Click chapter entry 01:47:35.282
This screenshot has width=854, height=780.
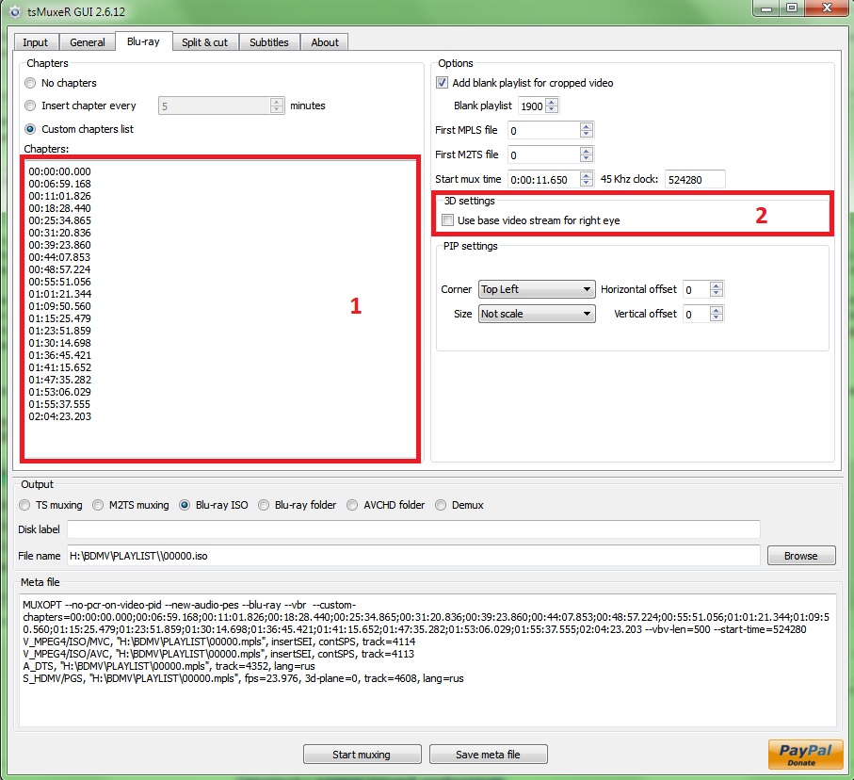click(60, 380)
